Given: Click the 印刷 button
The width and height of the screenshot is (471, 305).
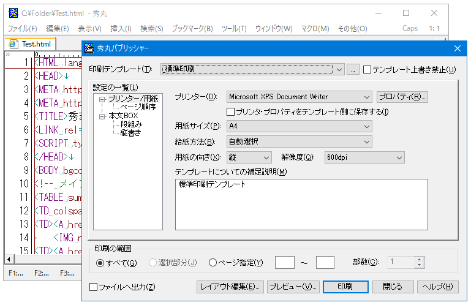Looking at the screenshot, I should click(x=345, y=287).
